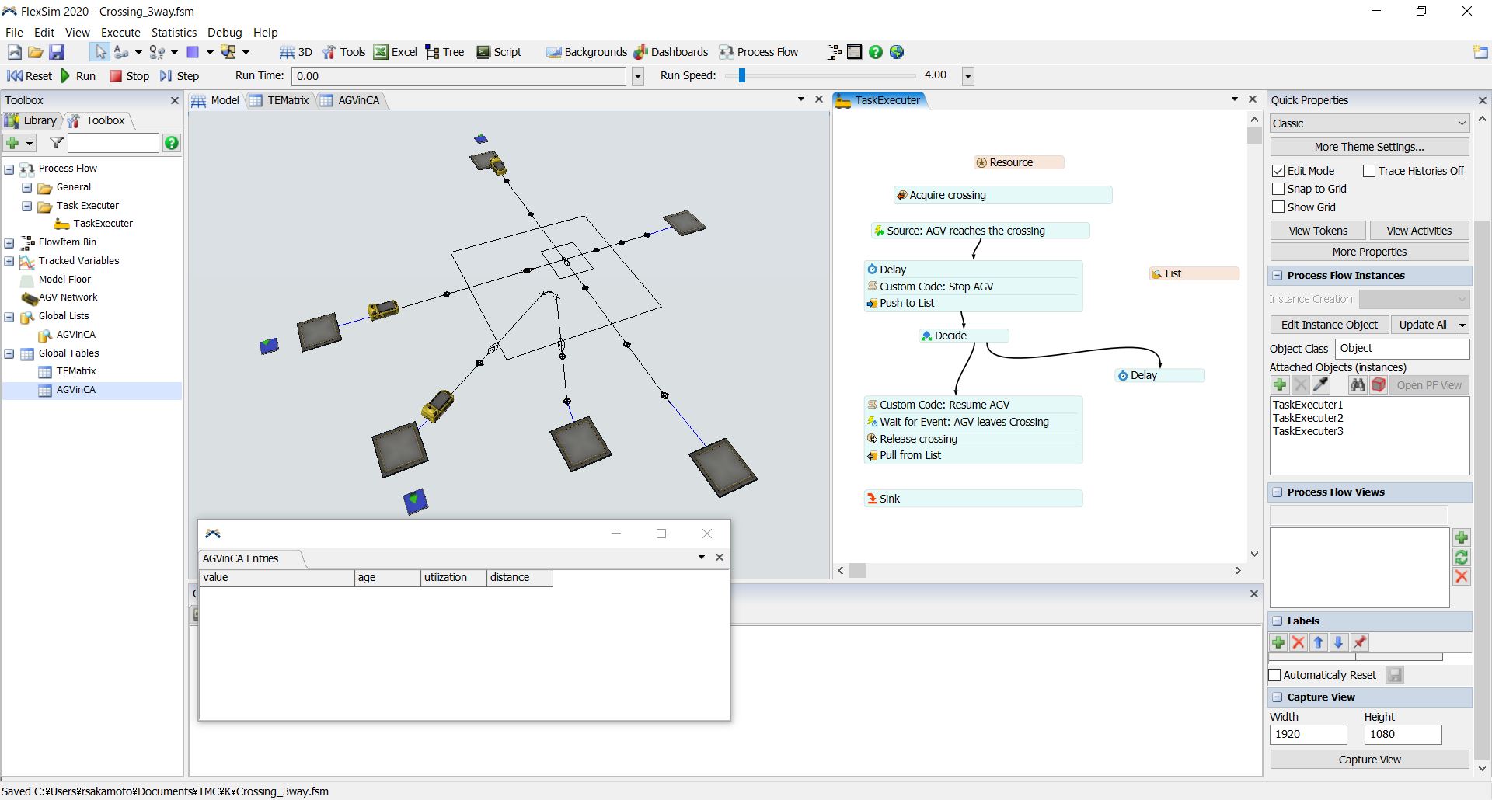The image size is (1492, 800).
Task: Enable Snap to Grid
Action: tap(1278, 189)
